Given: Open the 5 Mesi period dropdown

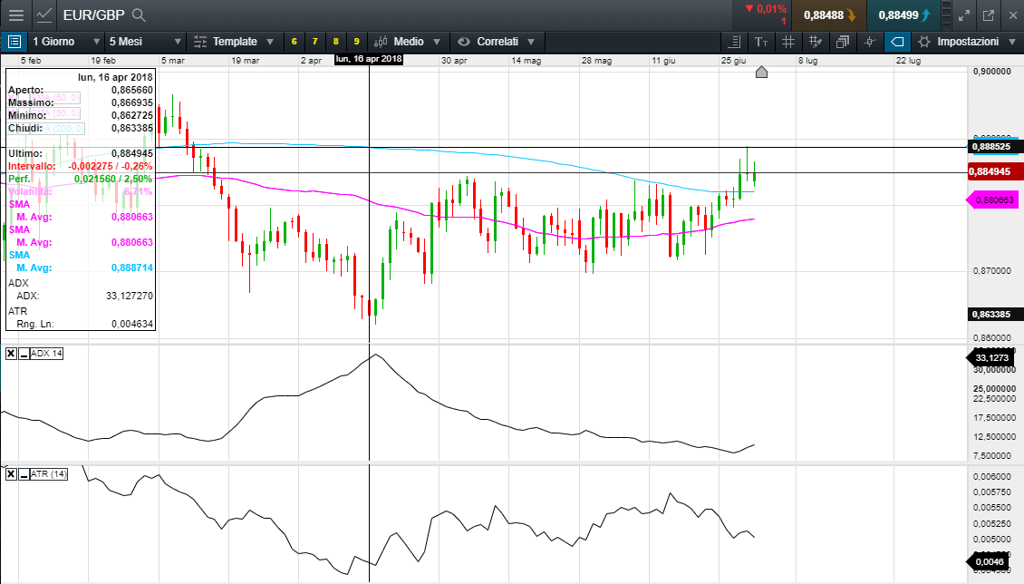Looking at the screenshot, I should (142, 42).
